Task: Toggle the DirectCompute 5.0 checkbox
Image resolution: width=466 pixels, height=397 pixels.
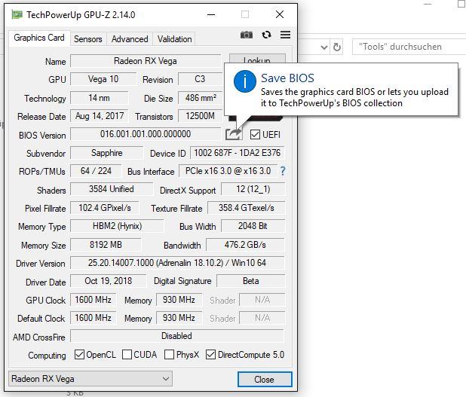Action: 210,354
